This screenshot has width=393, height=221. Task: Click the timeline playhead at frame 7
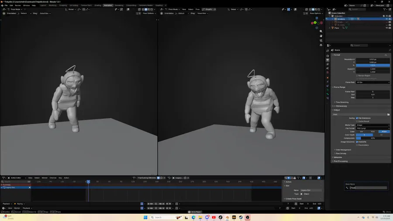point(88,181)
